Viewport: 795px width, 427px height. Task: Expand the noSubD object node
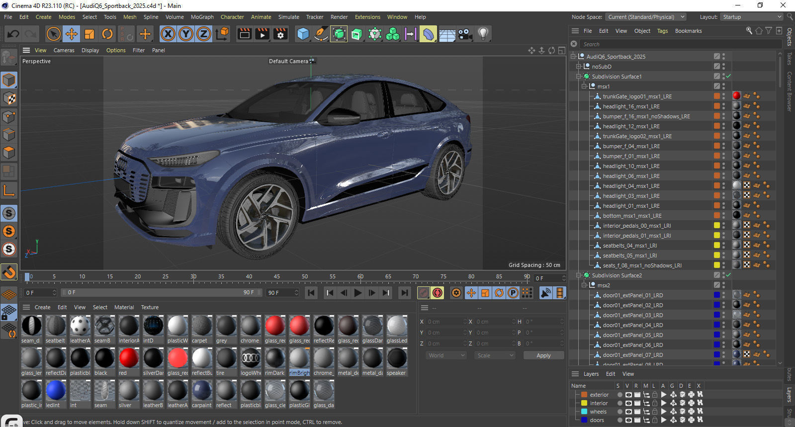click(578, 66)
